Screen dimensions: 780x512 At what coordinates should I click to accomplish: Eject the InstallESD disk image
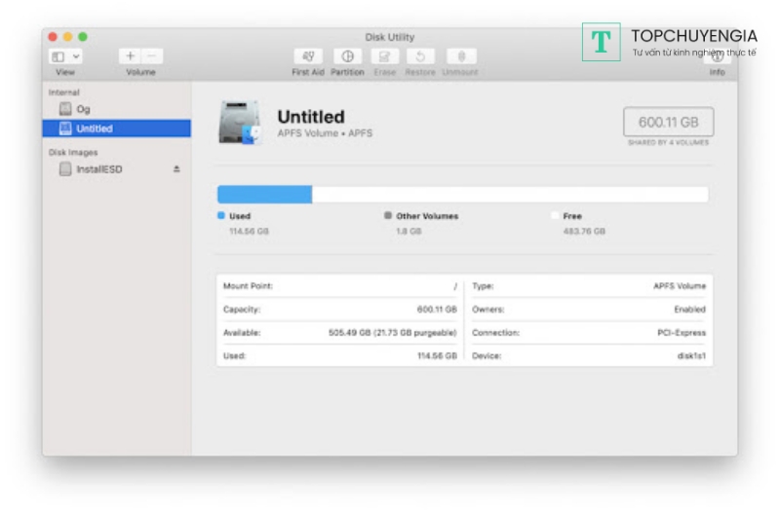176,169
